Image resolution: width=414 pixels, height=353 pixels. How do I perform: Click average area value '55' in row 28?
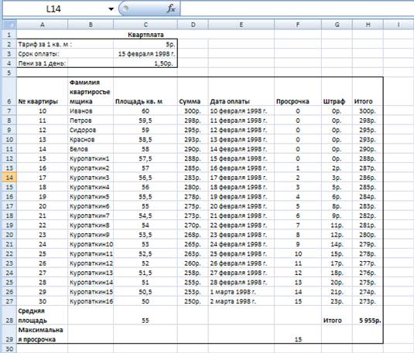145,321
